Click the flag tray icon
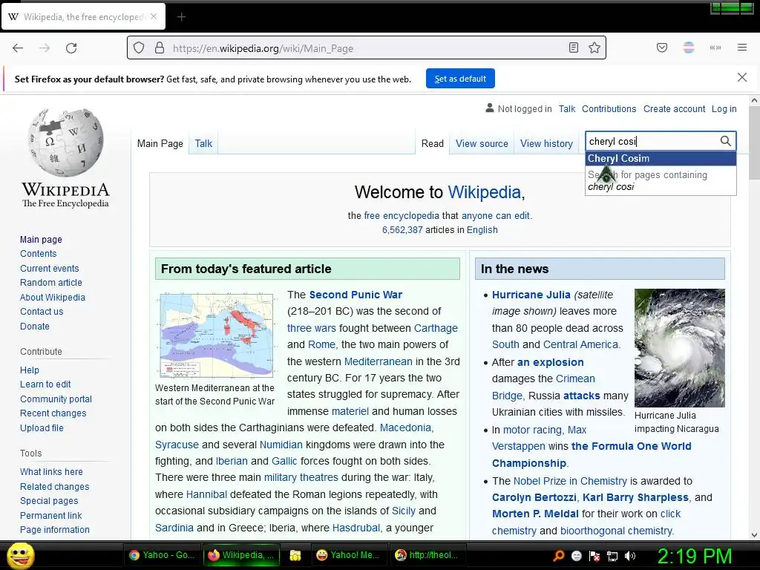760x570 pixels. [594, 556]
